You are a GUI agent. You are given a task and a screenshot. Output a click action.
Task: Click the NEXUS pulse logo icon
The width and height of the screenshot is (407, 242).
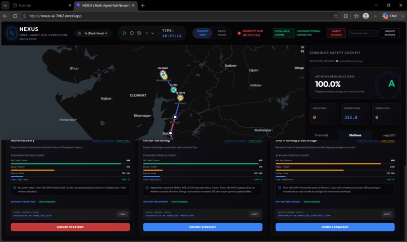12,33
